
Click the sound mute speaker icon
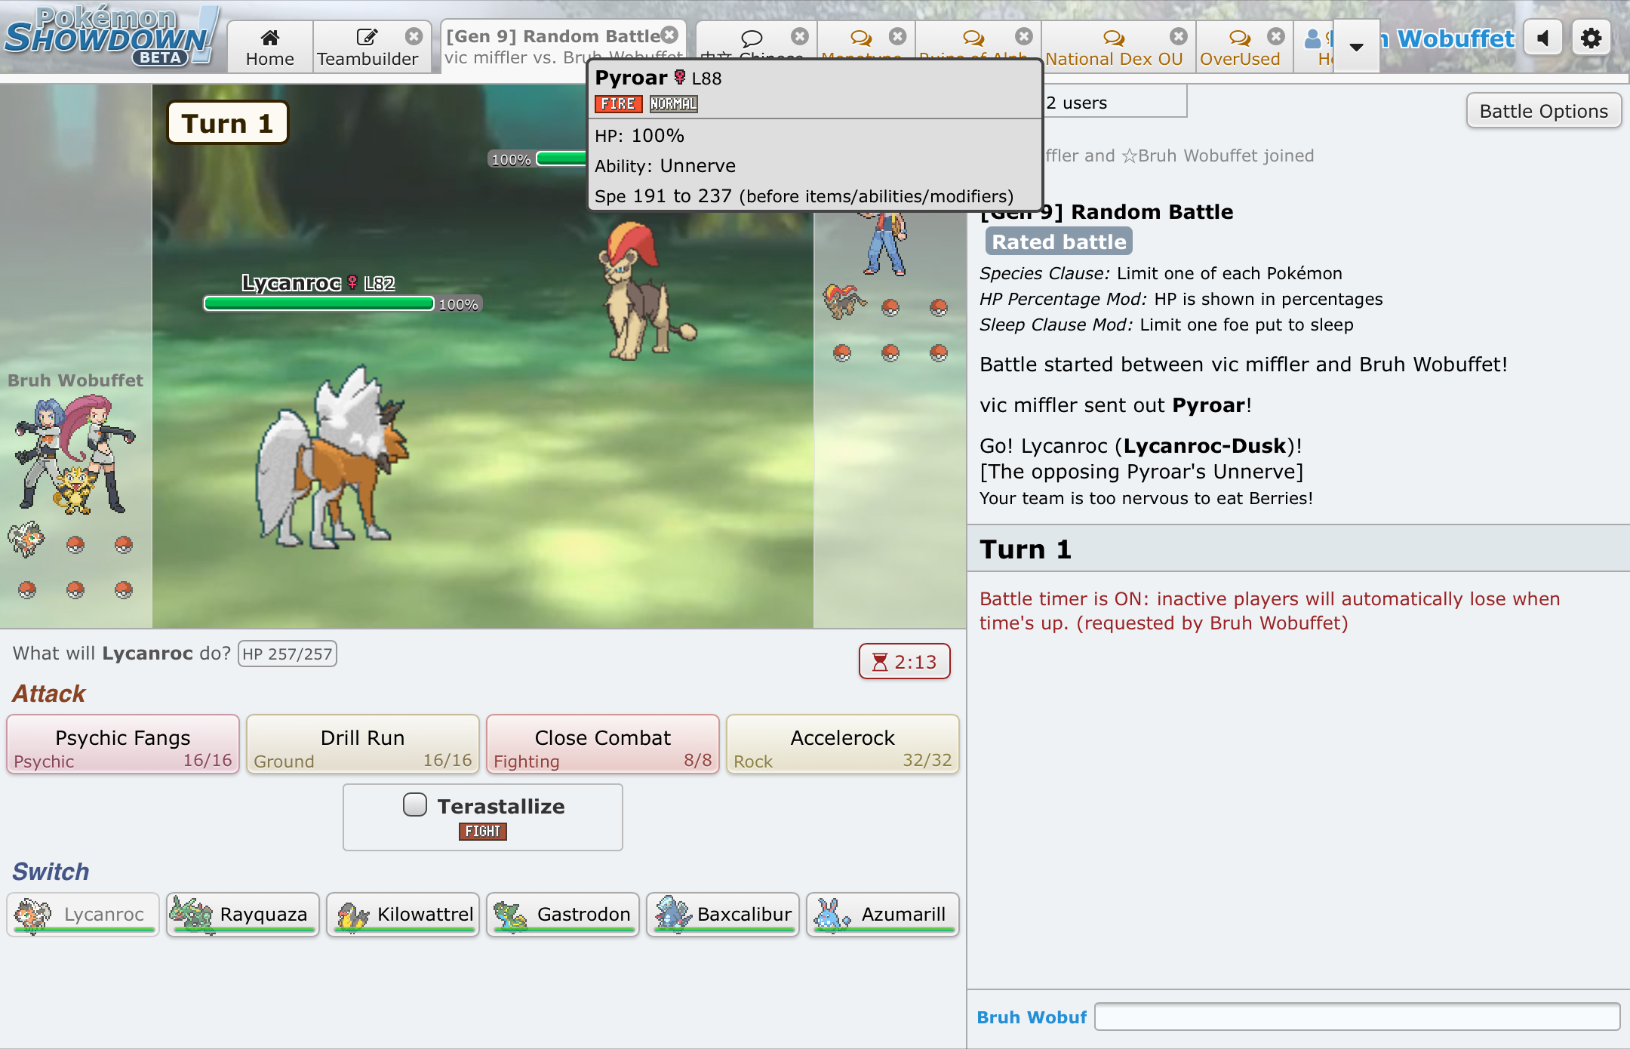coord(1542,38)
